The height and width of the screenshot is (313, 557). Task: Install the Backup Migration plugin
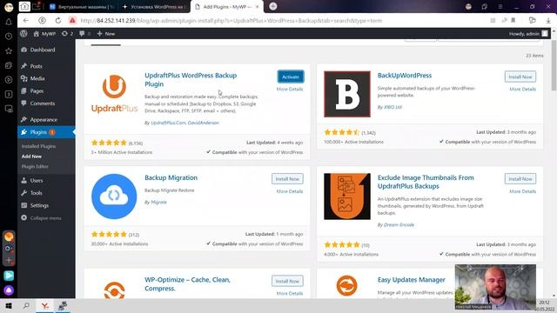point(287,179)
